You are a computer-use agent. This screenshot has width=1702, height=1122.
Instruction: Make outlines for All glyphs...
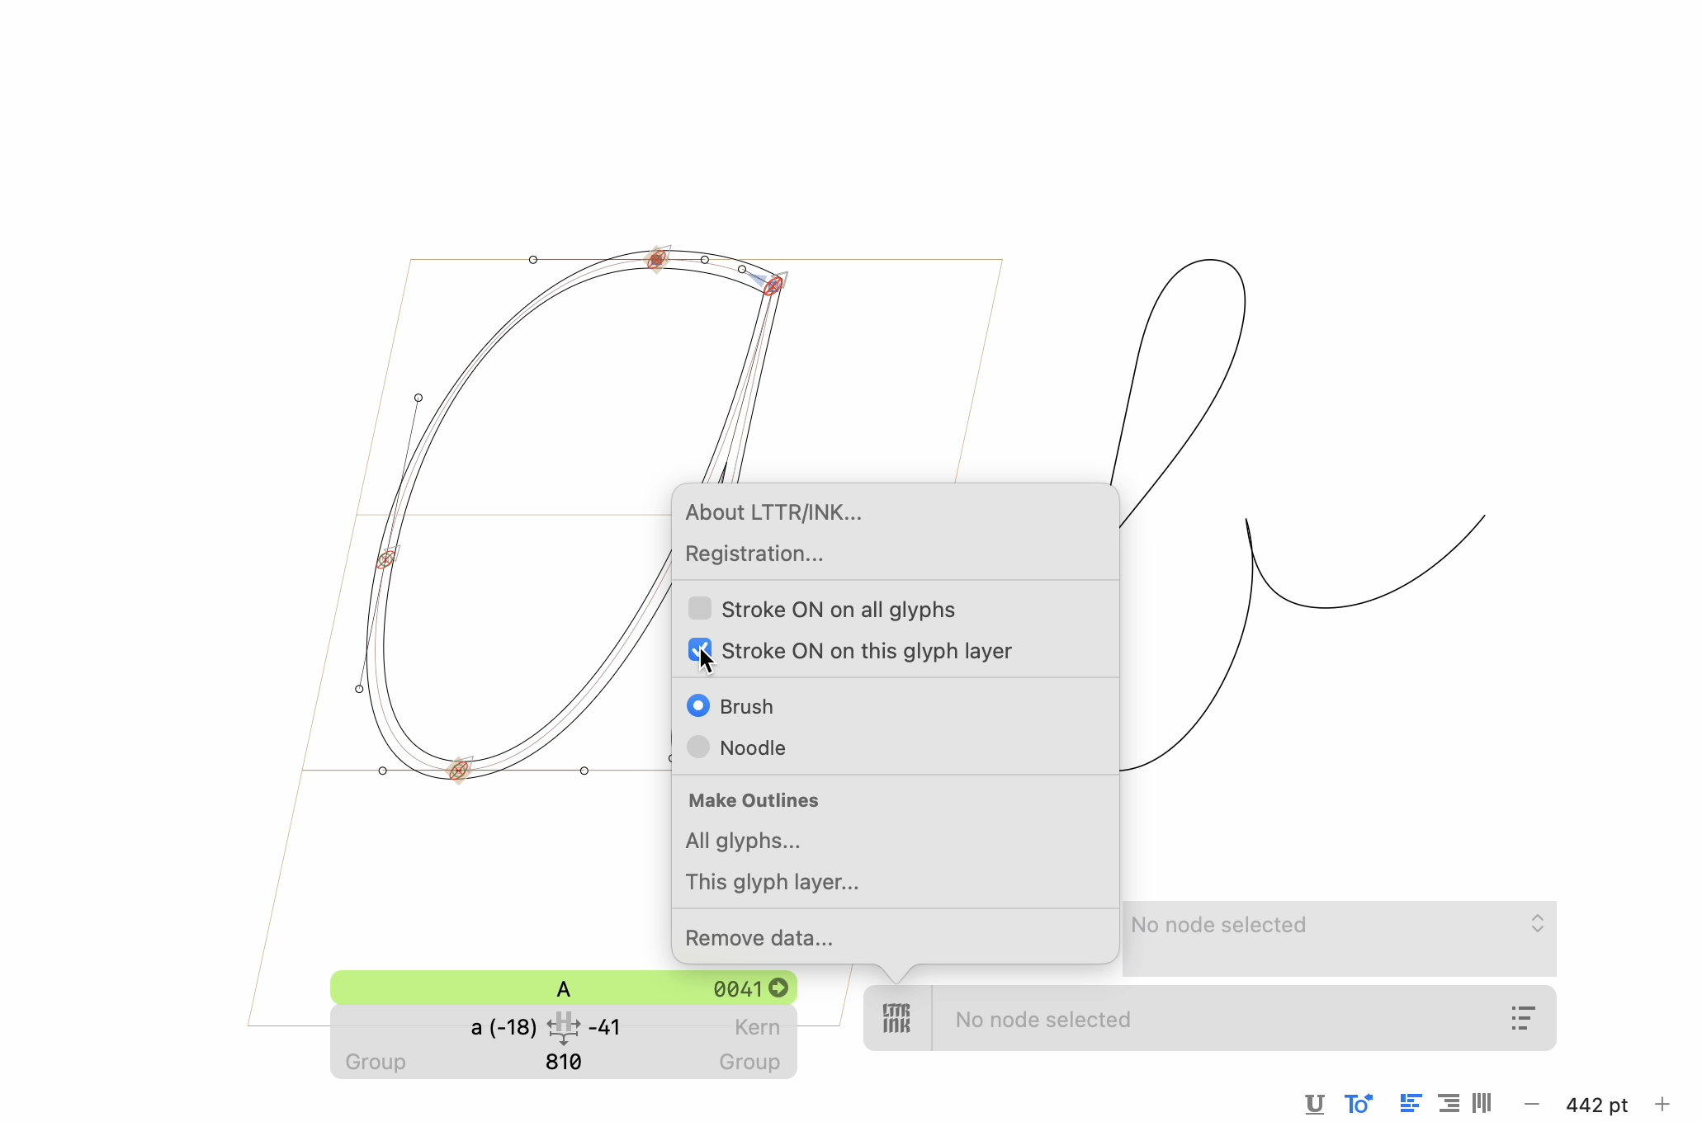pyautogui.click(x=743, y=841)
